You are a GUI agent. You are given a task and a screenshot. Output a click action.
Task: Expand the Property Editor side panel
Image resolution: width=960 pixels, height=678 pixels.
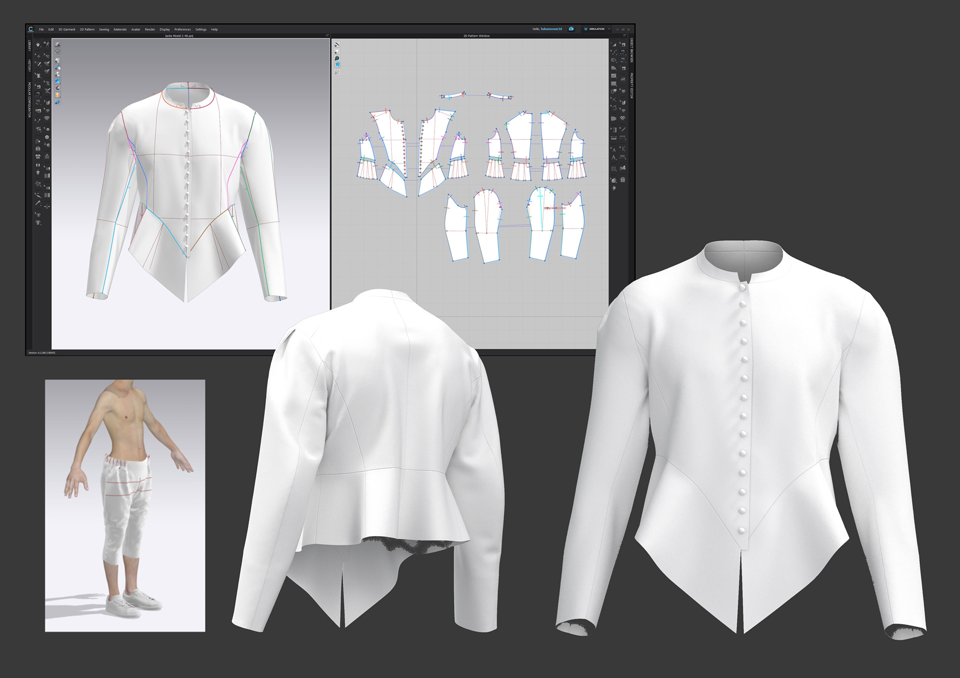click(x=631, y=85)
